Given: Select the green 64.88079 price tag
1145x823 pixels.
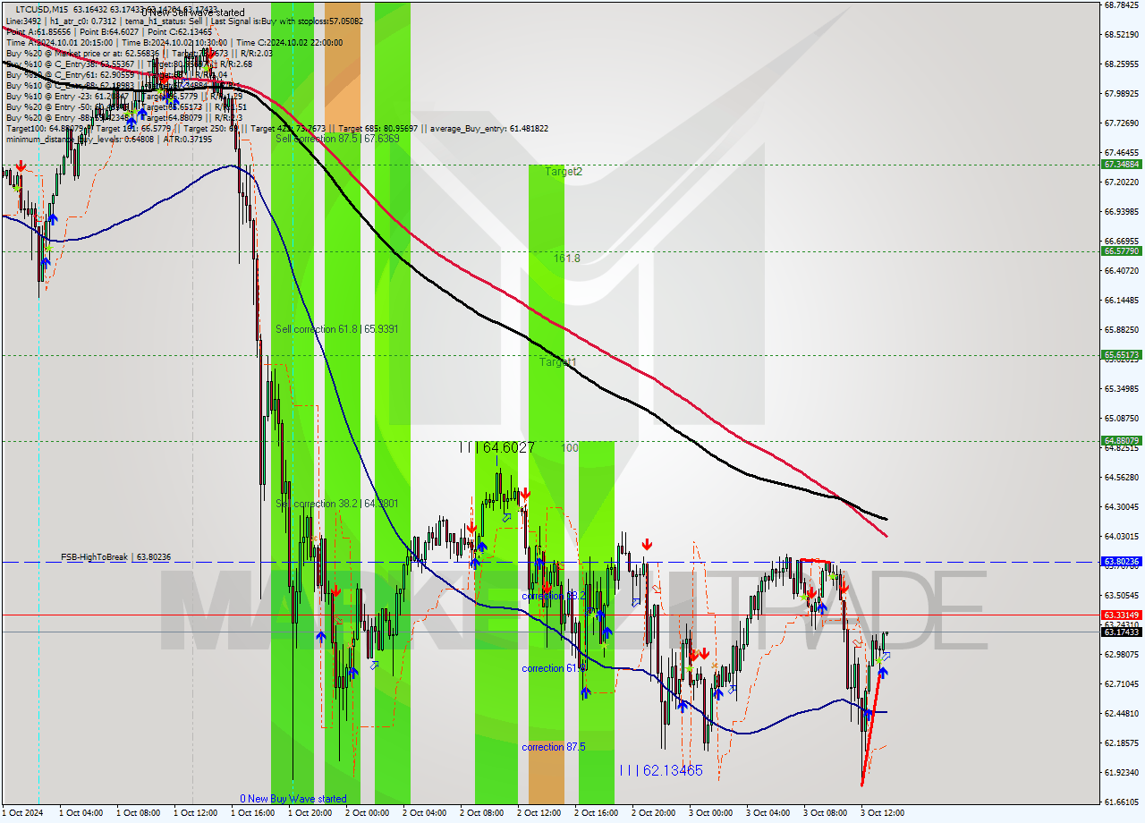Looking at the screenshot, I should tap(1122, 441).
